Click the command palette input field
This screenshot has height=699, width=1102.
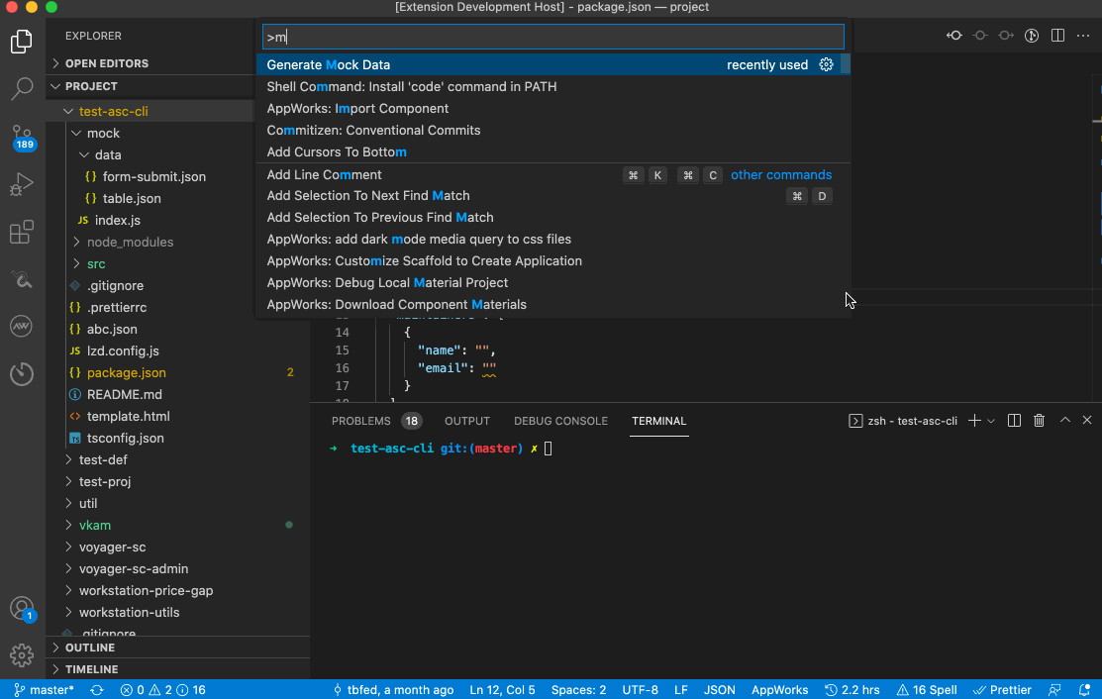point(553,37)
